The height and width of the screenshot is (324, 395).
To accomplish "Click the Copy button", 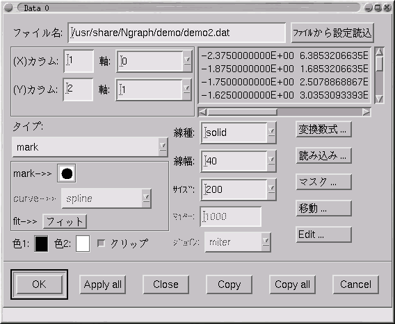I will pyautogui.click(x=229, y=284).
